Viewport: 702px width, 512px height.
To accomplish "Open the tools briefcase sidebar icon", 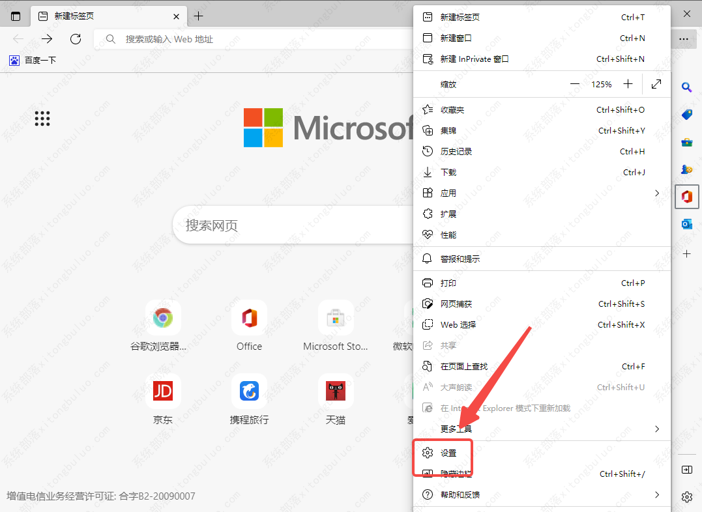I will 686,142.
